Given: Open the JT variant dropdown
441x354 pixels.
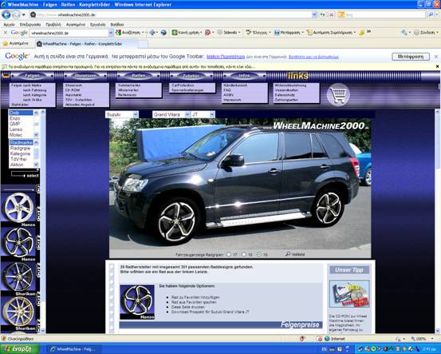Looking at the screenshot, I should click(203, 114).
